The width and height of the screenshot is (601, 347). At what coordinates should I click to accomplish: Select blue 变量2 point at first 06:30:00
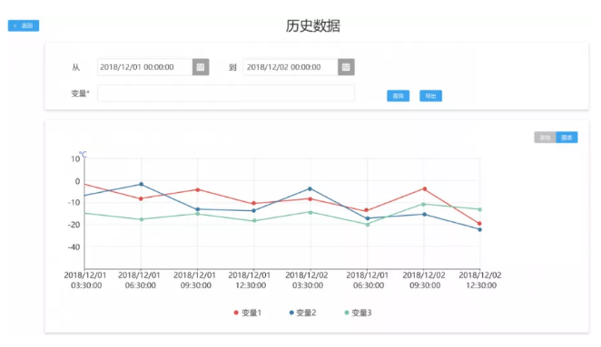[x=141, y=185]
